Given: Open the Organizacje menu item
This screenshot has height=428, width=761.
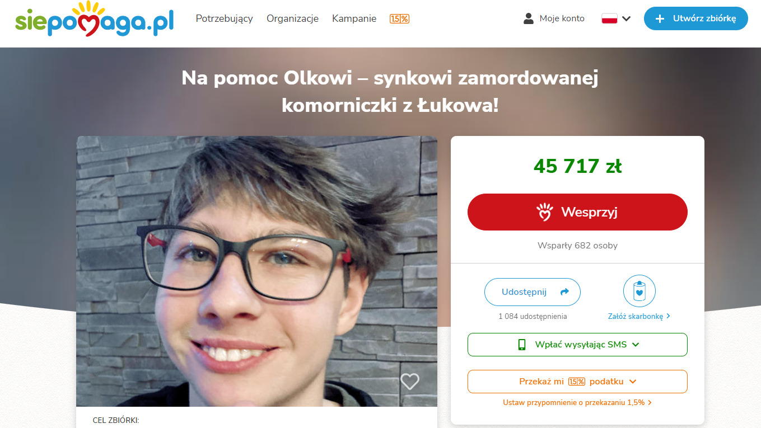Looking at the screenshot, I should coord(292,18).
